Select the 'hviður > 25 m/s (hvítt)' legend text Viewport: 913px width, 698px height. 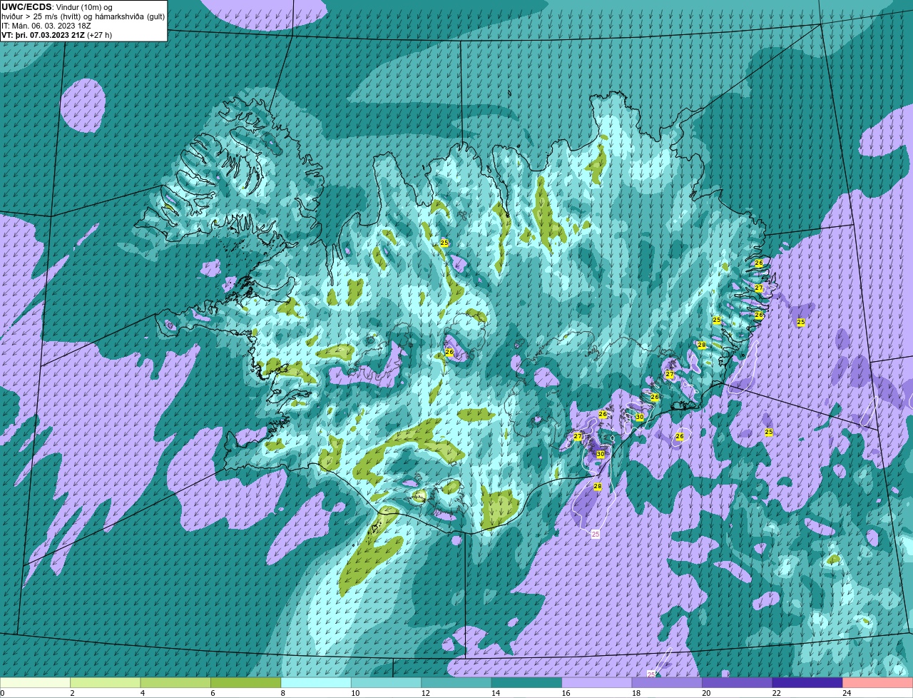coord(41,16)
